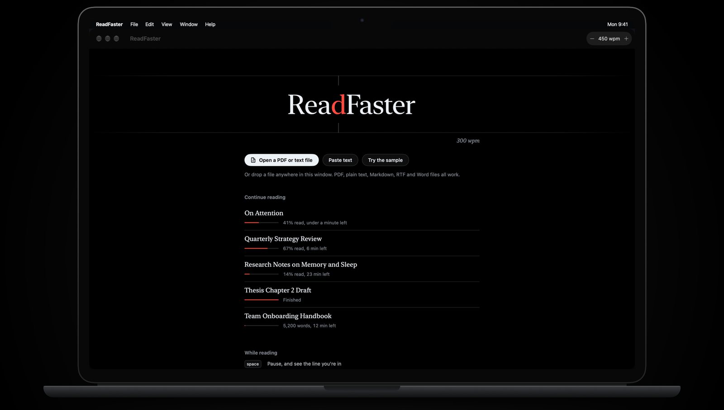Screen dimensions: 724x410
Task: Click Quarterly Strategy Review progress bar
Action: point(262,249)
